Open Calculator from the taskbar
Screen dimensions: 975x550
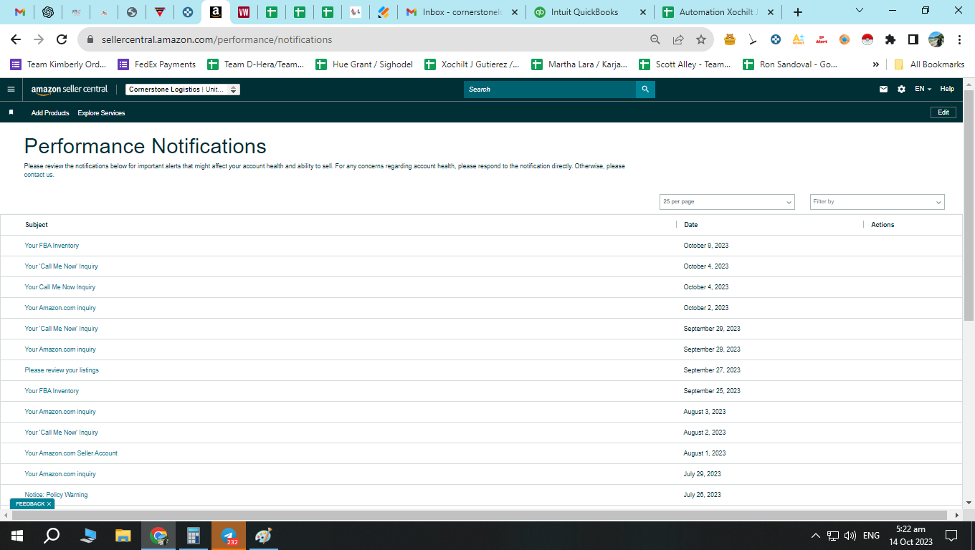point(194,536)
